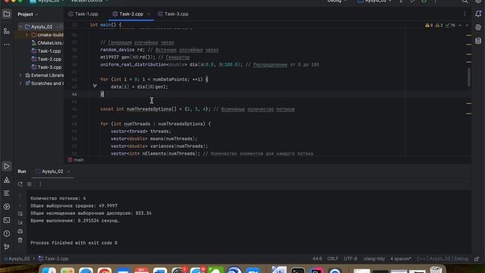
Task: Click Task-2.cpp breadcrumb in status bar
Action: pyautogui.click(x=53, y=259)
